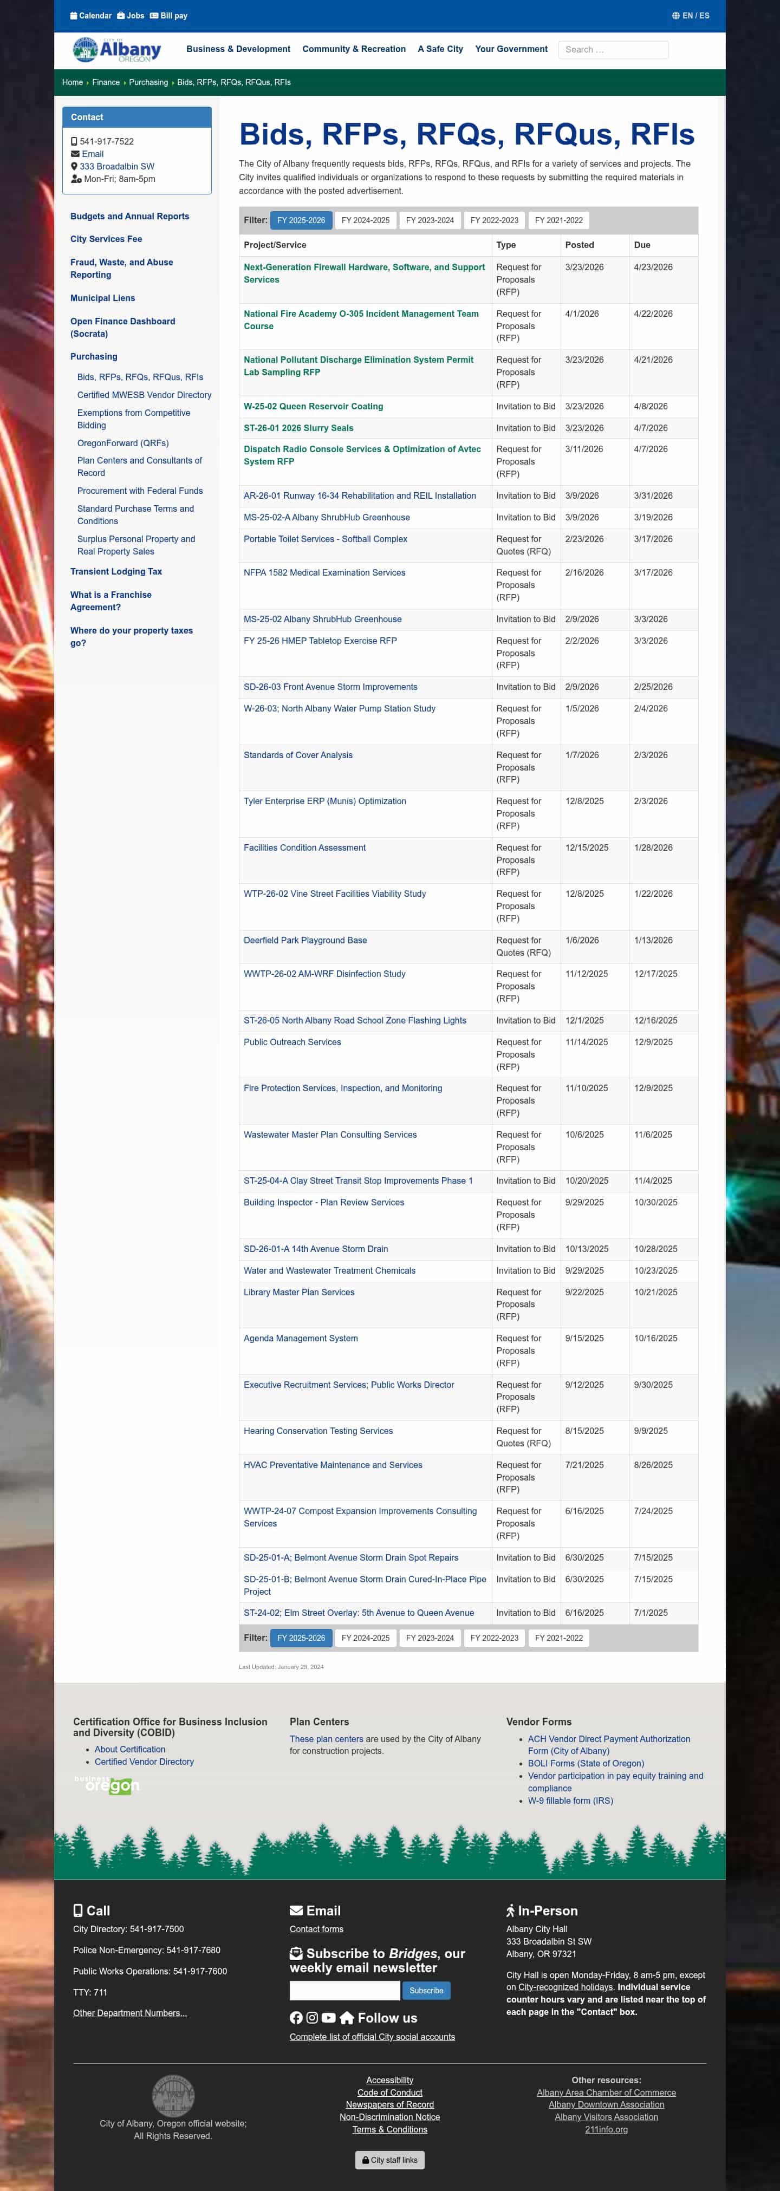Open National Fire Academy O-305 course listing

pos(361,320)
